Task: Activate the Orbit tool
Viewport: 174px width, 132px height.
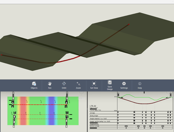Action: [x=64, y=85]
